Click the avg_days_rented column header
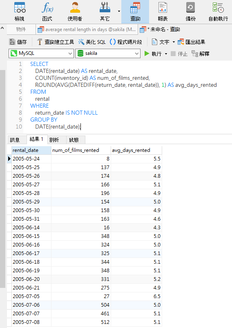232x328 pixels. coord(136,150)
